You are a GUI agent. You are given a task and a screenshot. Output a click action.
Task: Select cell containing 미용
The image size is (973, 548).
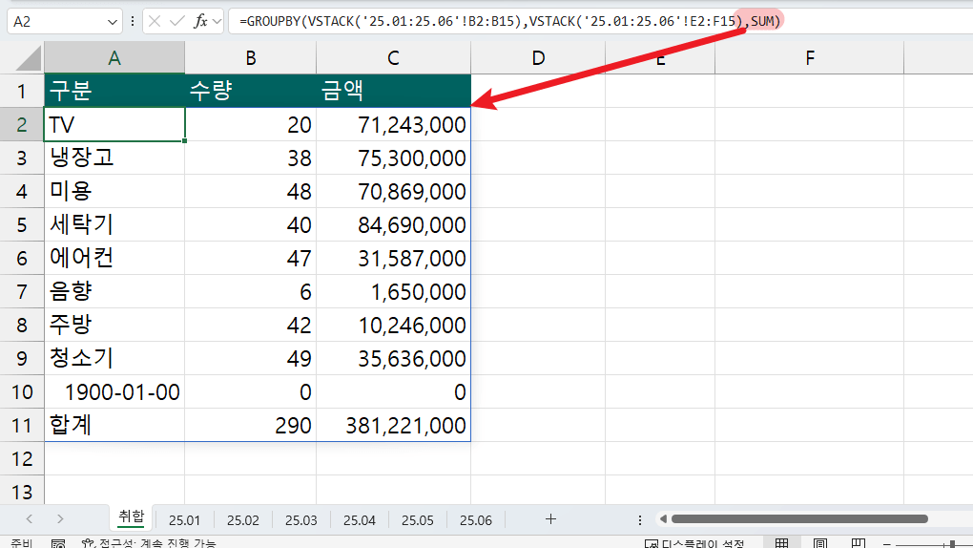point(114,191)
